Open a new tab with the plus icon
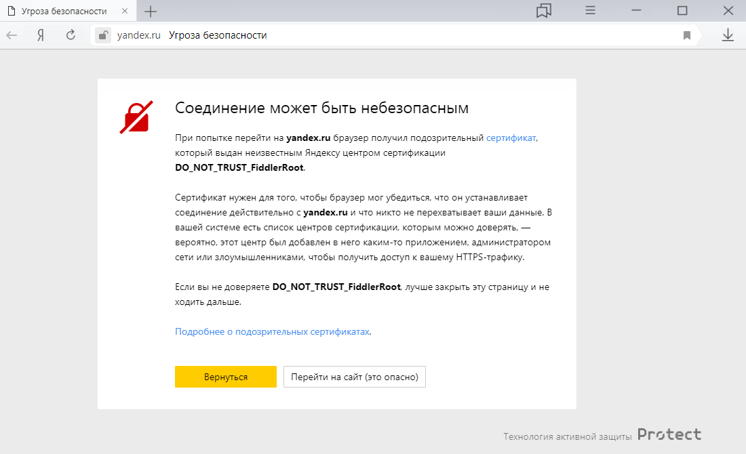Viewport: 746px width, 454px height. 151,12
